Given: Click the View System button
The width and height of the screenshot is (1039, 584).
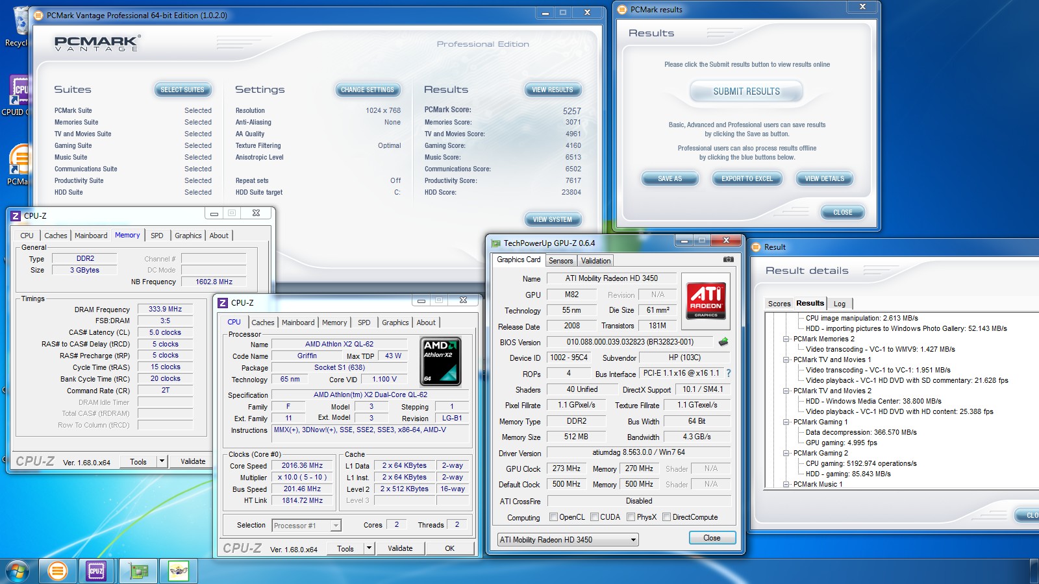Looking at the screenshot, I should [553, 220].
